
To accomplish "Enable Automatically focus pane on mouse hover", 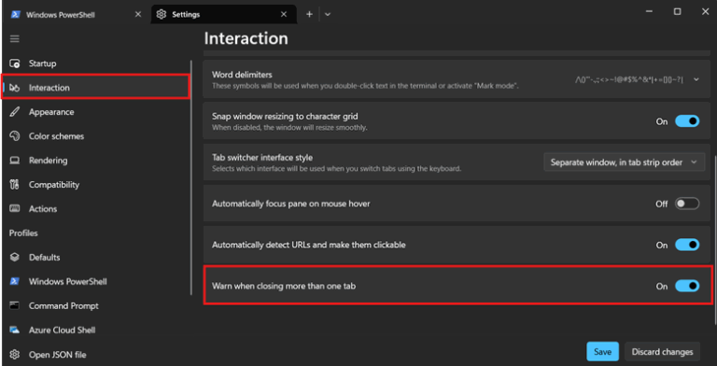I will tap(687, 204).
